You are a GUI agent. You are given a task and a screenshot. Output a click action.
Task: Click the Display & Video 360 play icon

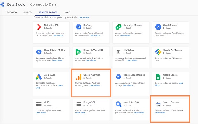point(78,52)
